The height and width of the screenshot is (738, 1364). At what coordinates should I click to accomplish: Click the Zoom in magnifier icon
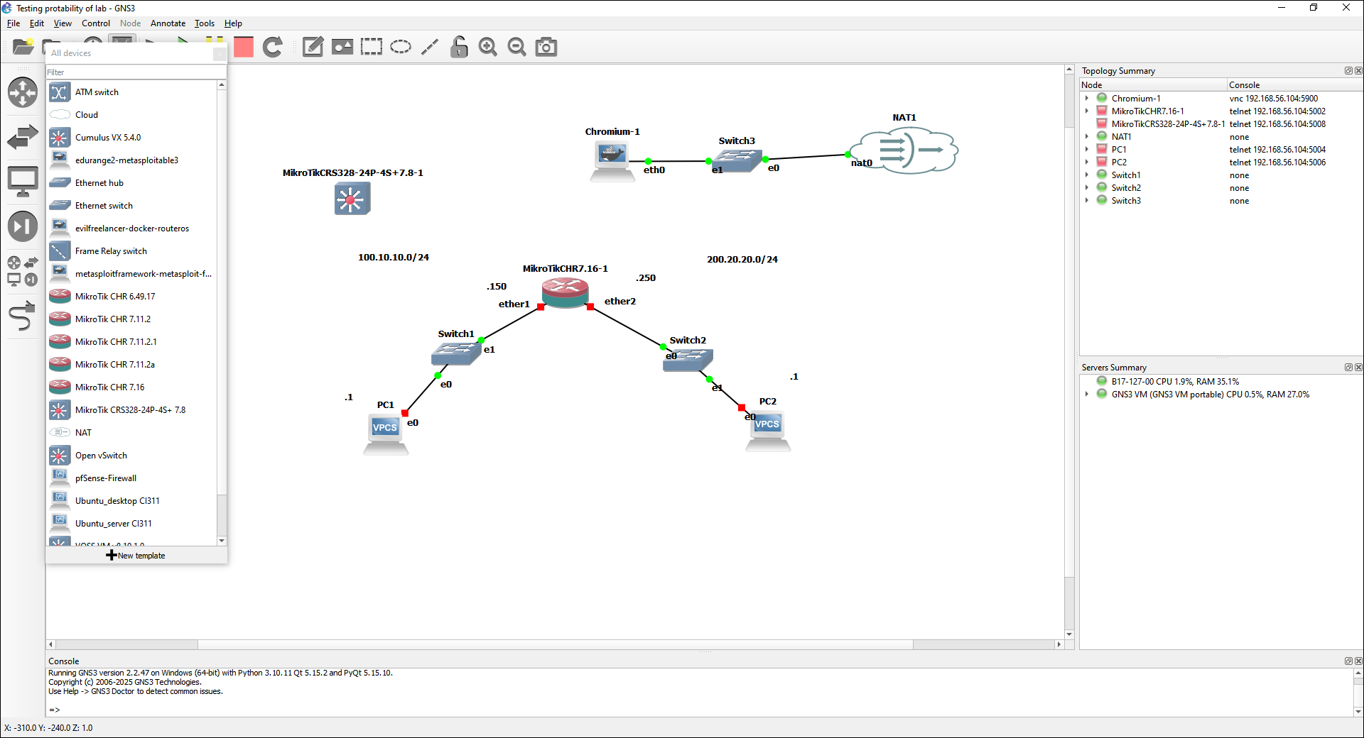(487, 48)
